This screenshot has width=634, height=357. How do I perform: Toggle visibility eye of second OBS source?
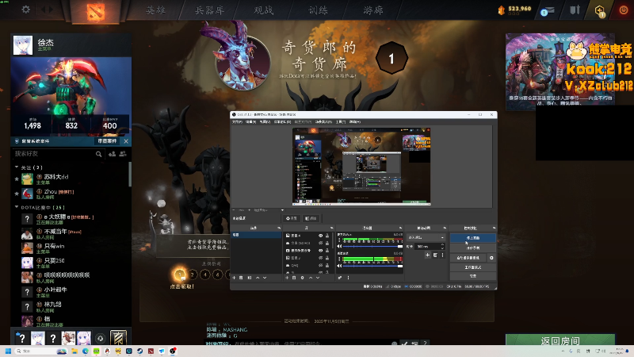[320, 243]
